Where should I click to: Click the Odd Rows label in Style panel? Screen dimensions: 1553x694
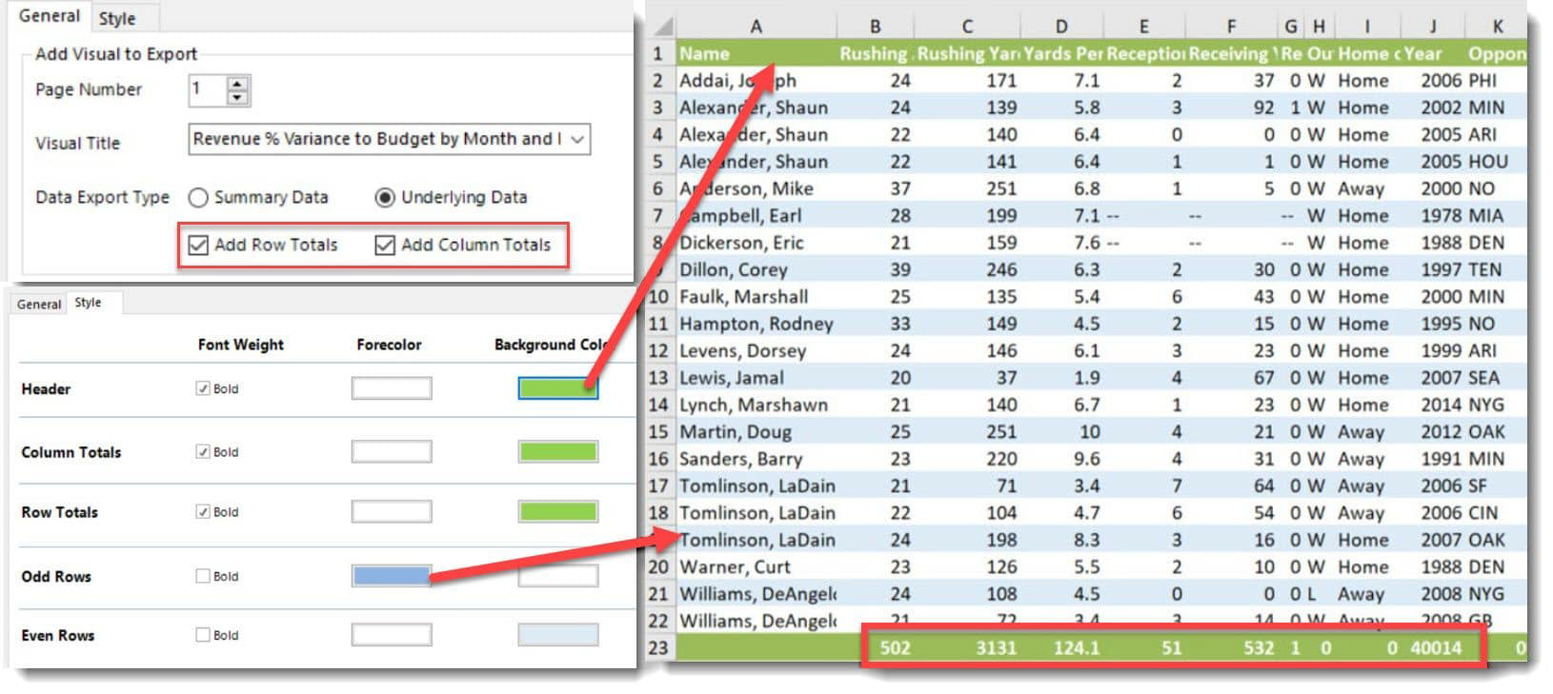pyautogui.click(x=56, y=576)
